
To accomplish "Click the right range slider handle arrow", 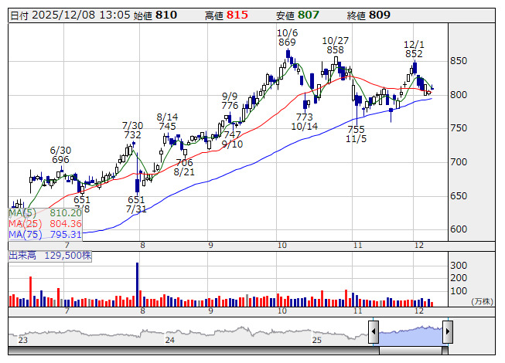I will coord(448,331).
